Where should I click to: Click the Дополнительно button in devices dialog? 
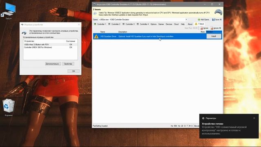point(53,64)
